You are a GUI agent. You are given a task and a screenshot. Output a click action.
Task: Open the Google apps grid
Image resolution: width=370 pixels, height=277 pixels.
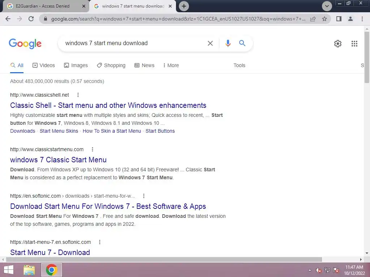(x=354, y=44)
